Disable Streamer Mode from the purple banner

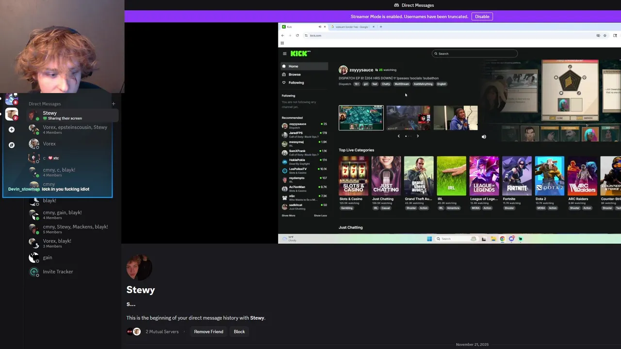tap(482, 16)
